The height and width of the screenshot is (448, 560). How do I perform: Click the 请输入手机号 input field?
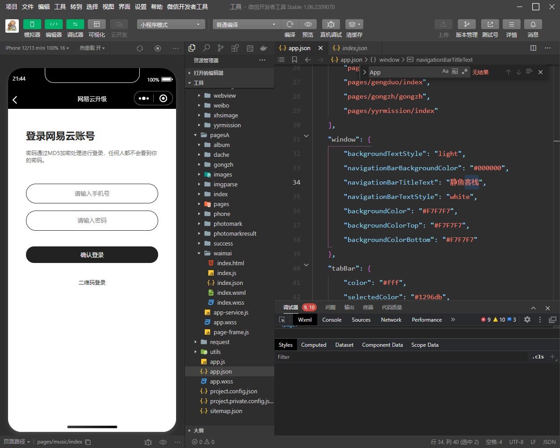92,194
